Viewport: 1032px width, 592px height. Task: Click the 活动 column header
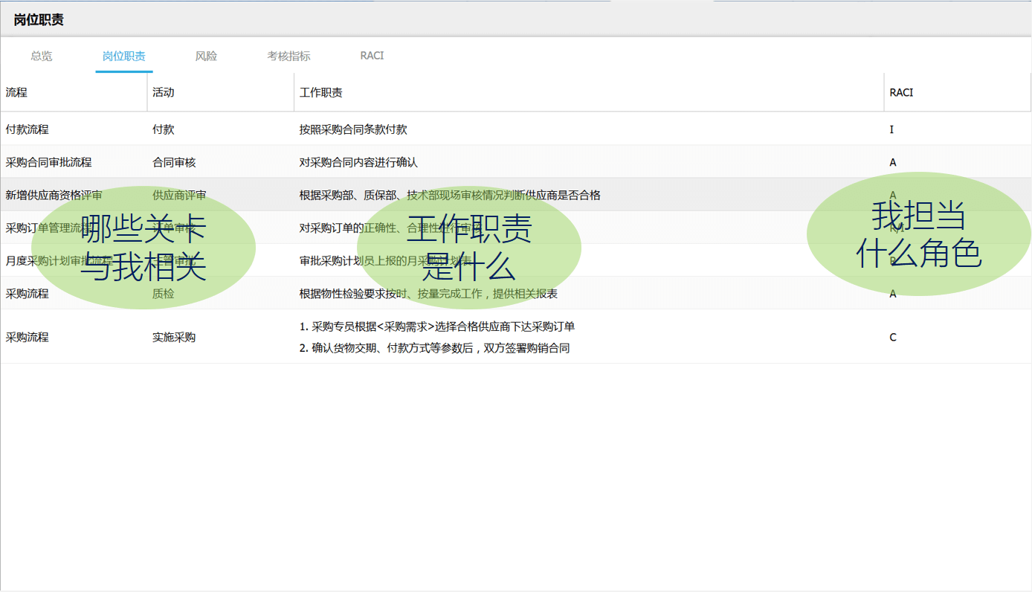164,93
